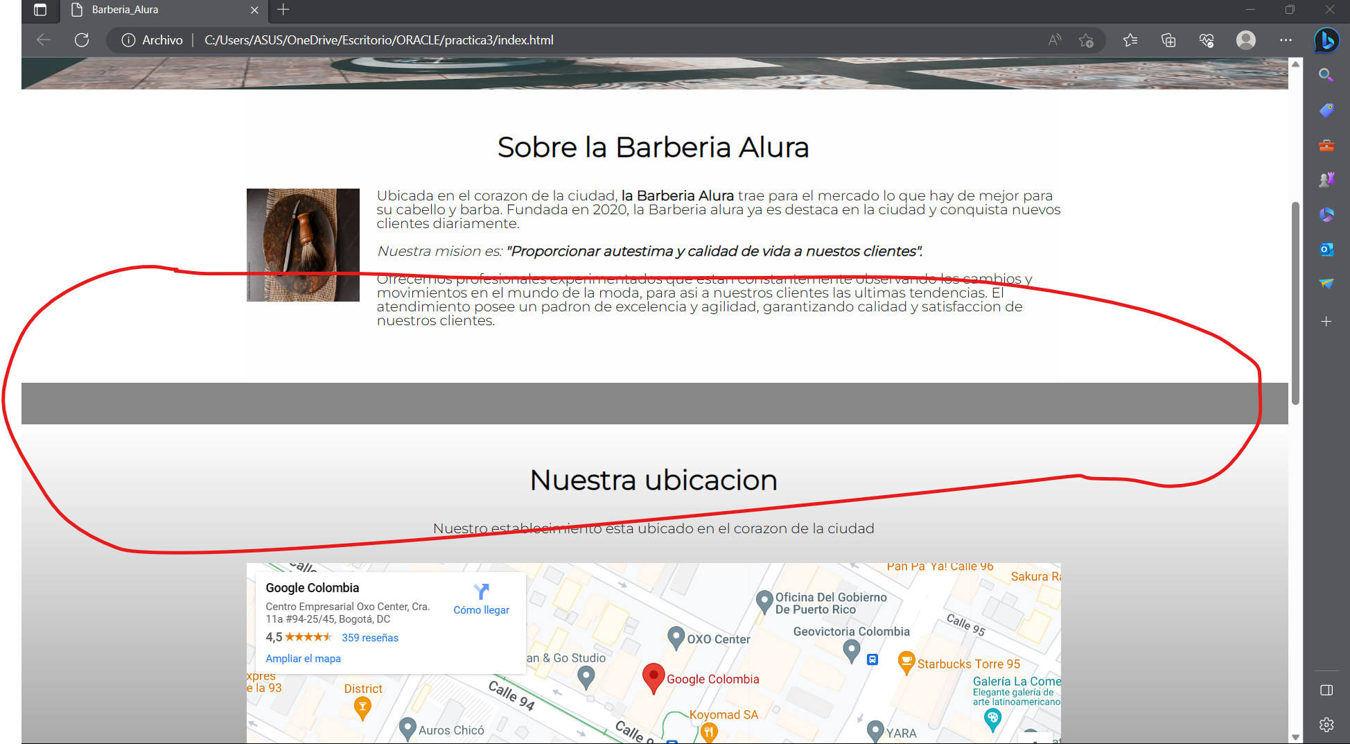1350x744 pixels.
Task: Select the Barberia_Alura tab
Action: point(164,10)
